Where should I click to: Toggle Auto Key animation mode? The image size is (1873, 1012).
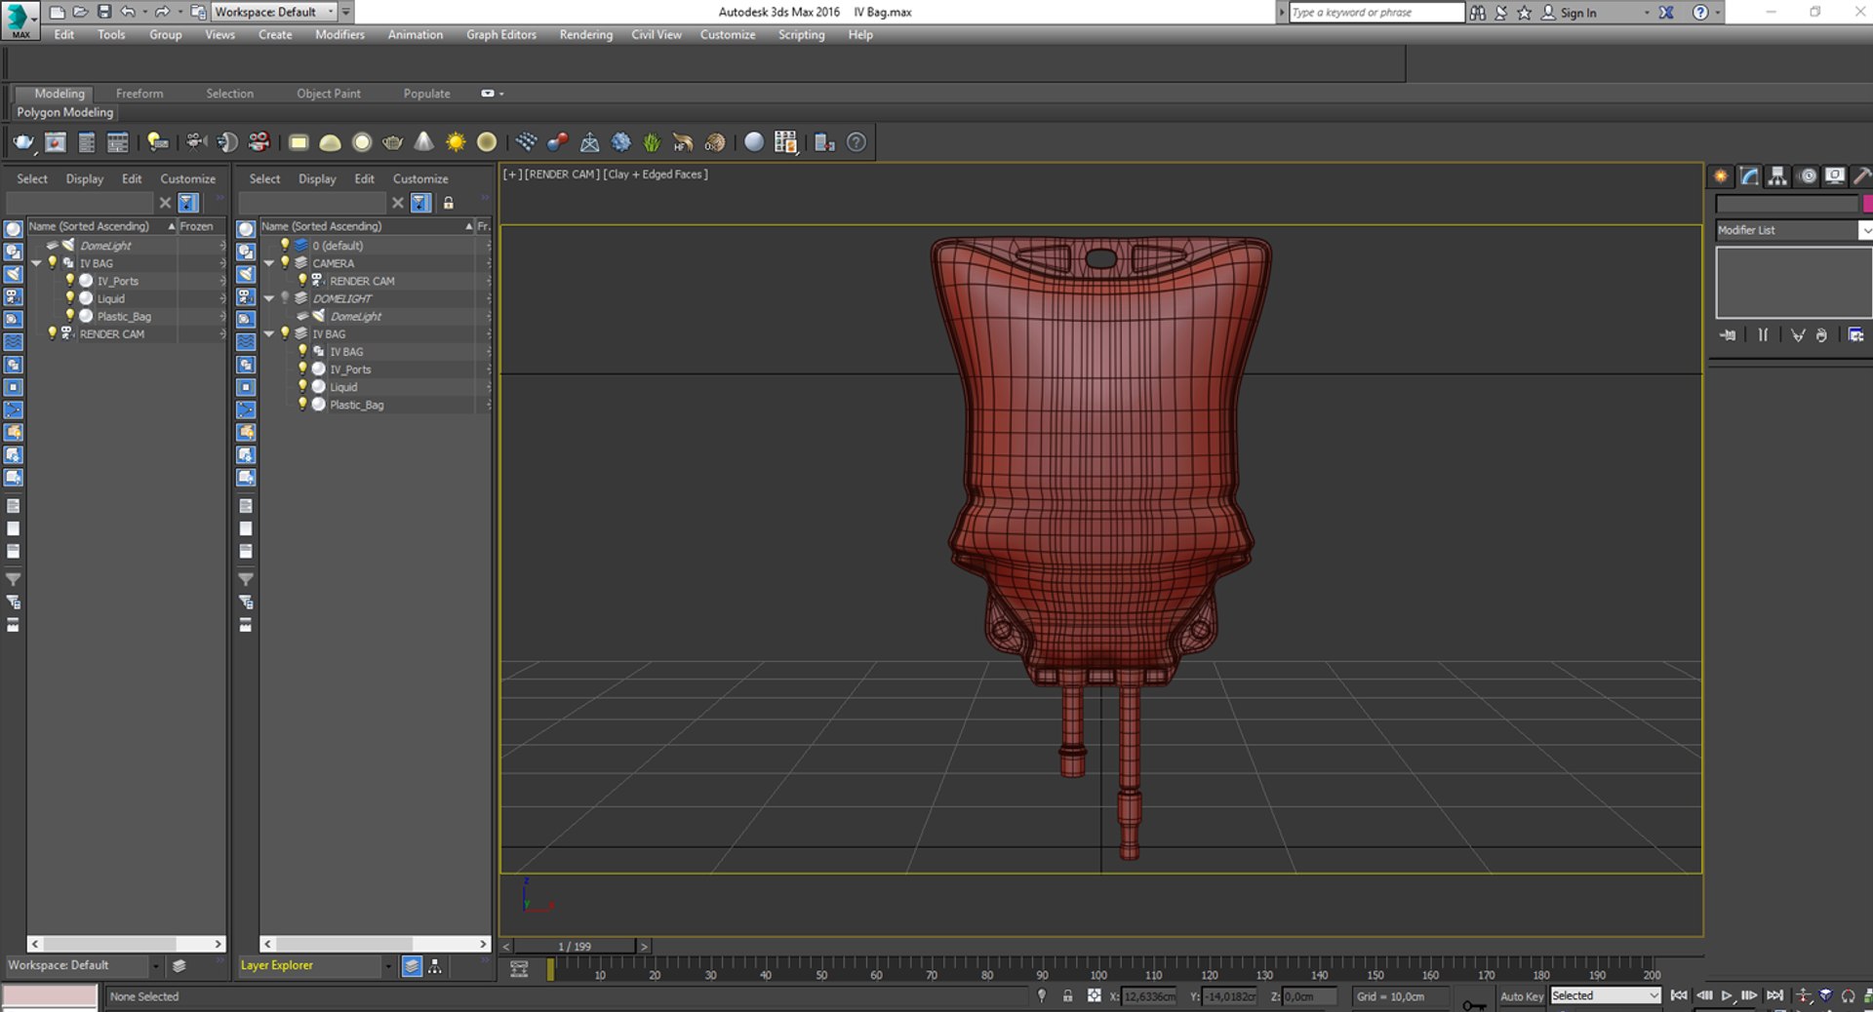click(x=1522, y=996)
